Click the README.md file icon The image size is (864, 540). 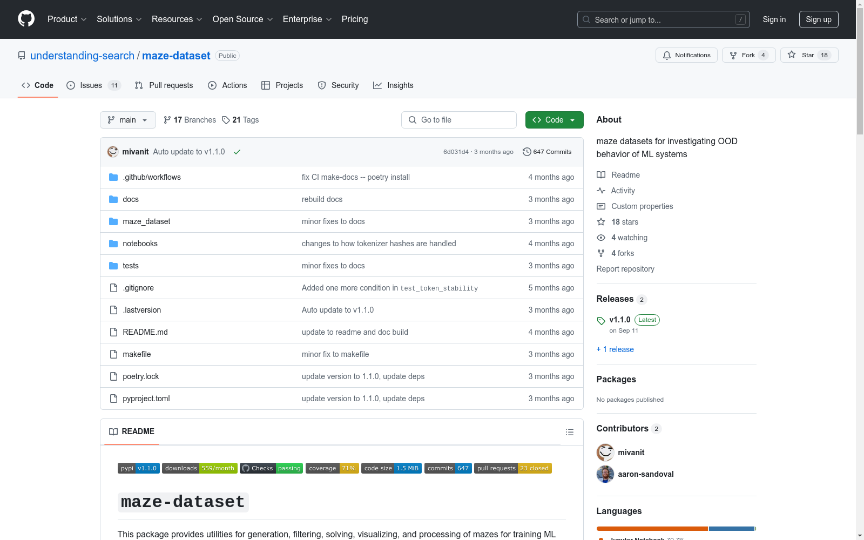tap(113, 332)
